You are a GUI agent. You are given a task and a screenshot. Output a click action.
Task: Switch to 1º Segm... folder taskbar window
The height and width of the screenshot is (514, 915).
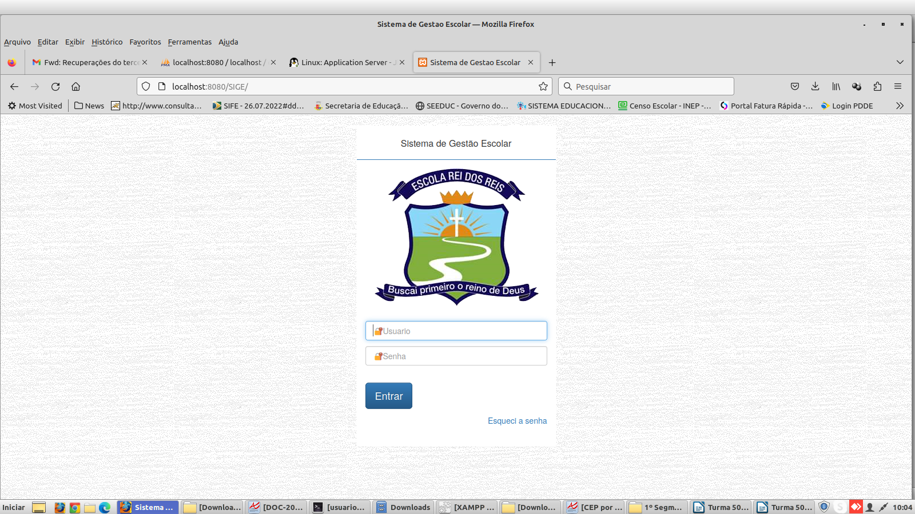(658, 507)
